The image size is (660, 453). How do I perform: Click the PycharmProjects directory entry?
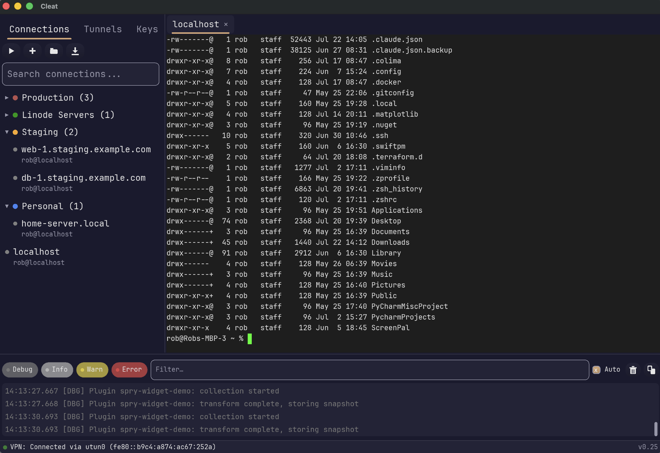[403, 317]
